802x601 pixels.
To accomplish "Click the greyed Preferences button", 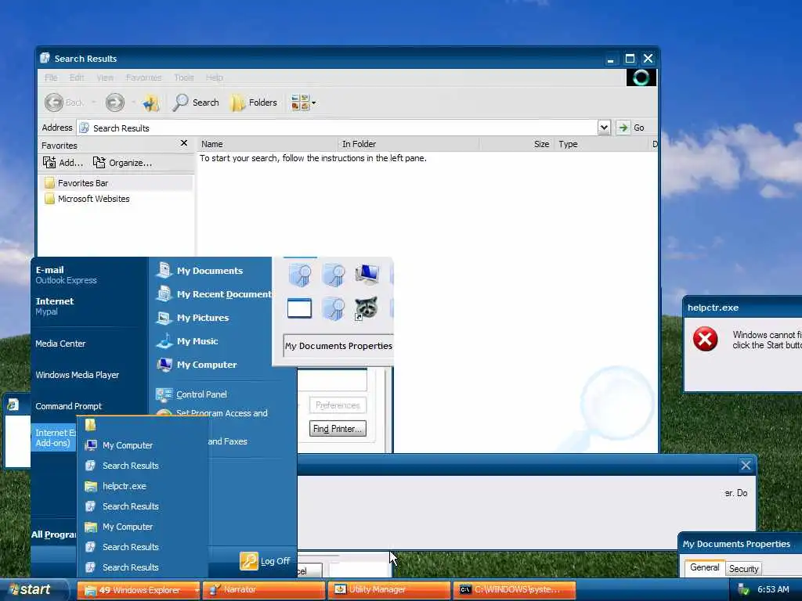I will [x=338, y=405].
